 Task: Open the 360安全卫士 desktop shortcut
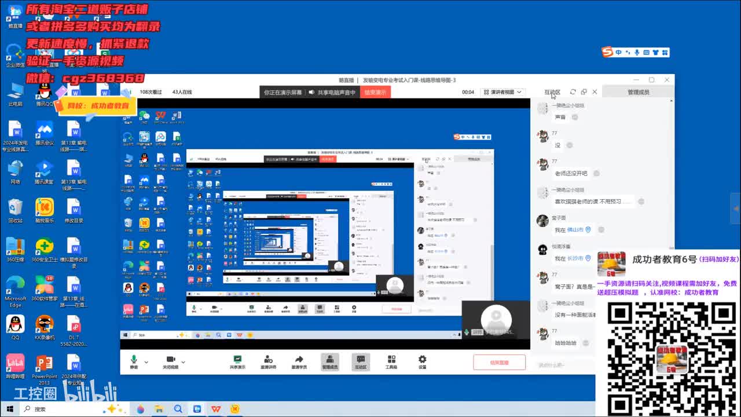pyautogui.click(x=45, y=250)
